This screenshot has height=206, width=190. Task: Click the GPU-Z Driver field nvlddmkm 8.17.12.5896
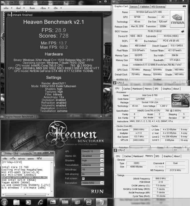pos(157,65)
